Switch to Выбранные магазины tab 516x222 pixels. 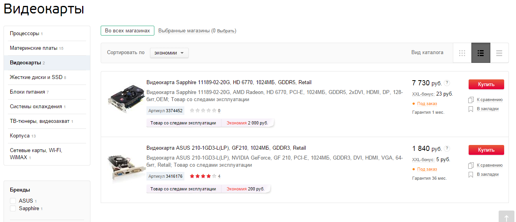pyautogui.click(x=184, y=31)
